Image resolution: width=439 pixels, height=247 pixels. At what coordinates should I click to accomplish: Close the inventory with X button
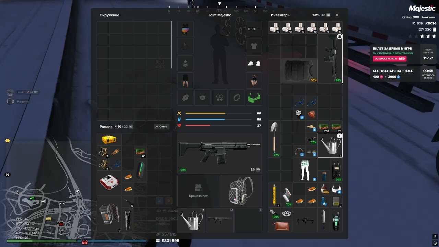[337, 15]
